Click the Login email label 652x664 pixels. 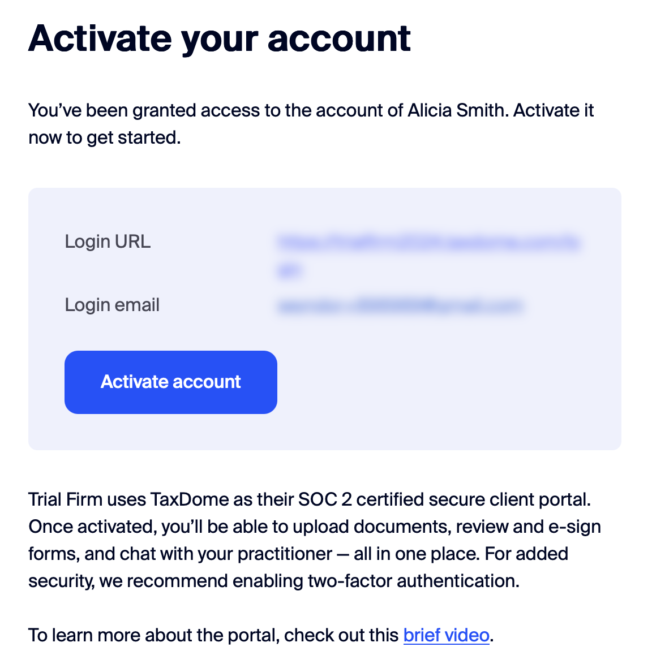[x=112, y=305]
